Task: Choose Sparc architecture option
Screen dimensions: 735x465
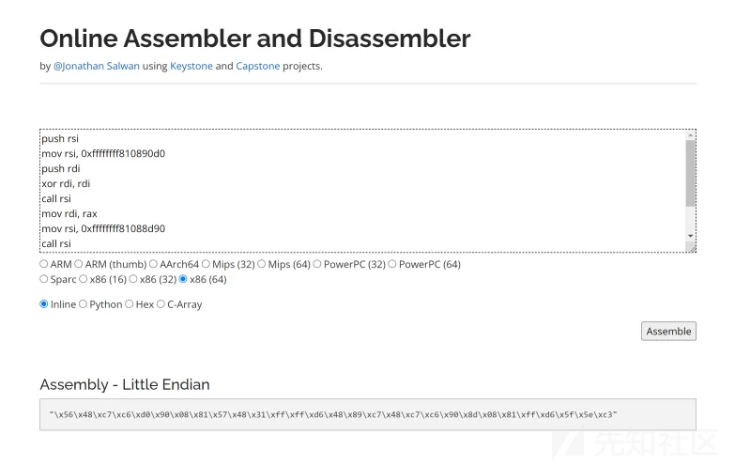Action: click(43, 279)
